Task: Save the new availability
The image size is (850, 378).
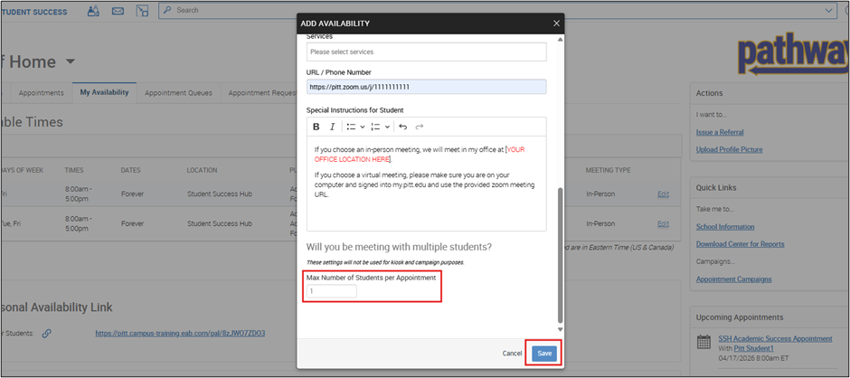Action: pos(544,353)
